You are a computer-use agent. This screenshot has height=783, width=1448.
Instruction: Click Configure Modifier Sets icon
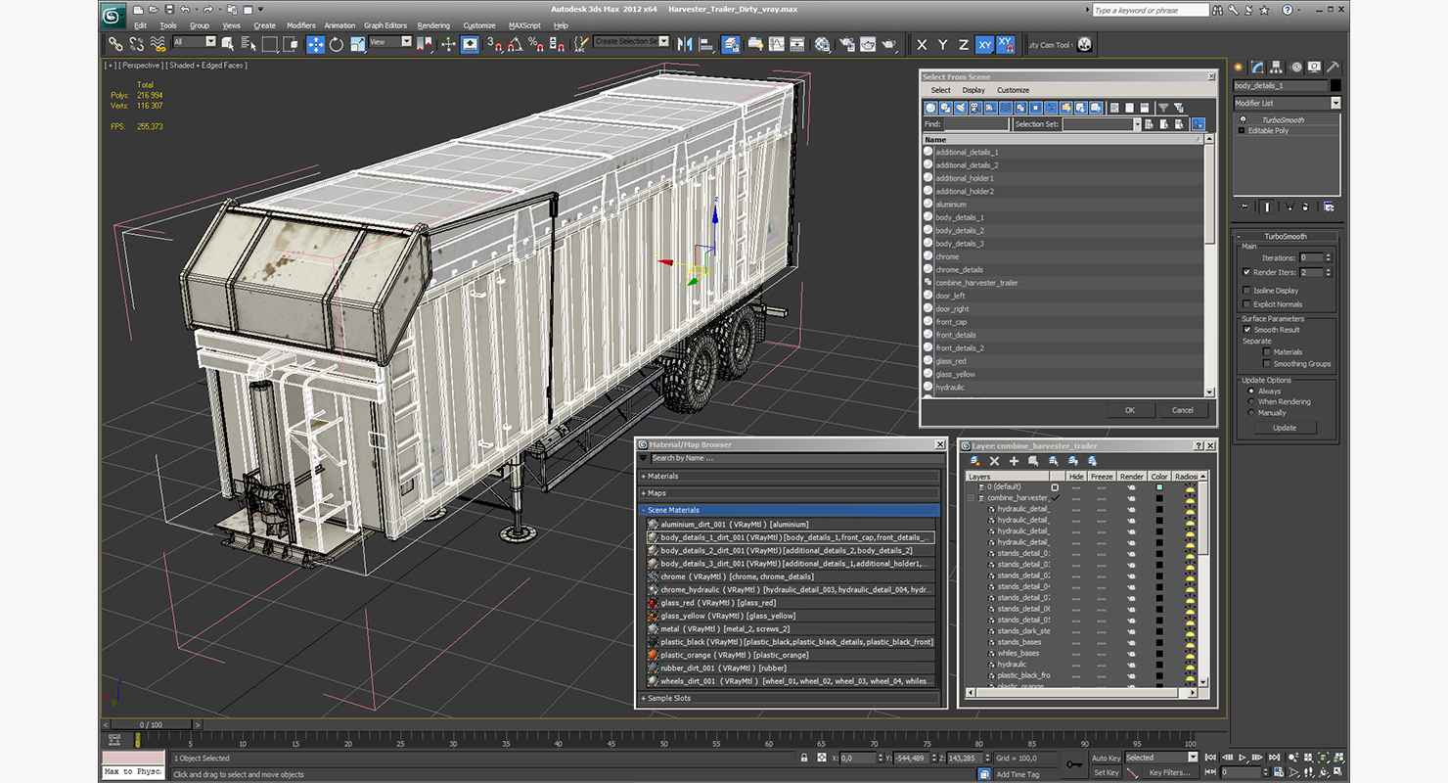(1328, 207)
